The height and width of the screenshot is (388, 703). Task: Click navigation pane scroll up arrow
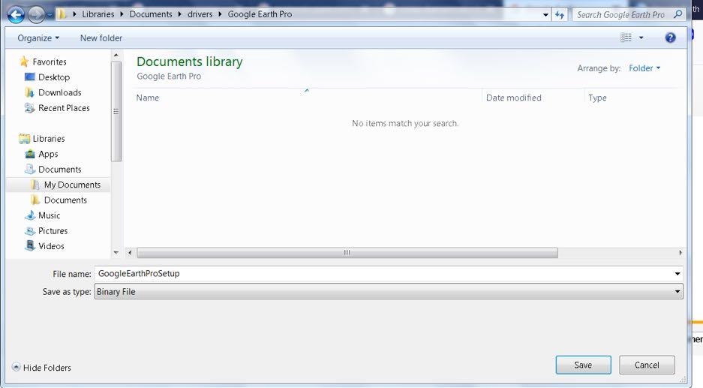(116, 55)
